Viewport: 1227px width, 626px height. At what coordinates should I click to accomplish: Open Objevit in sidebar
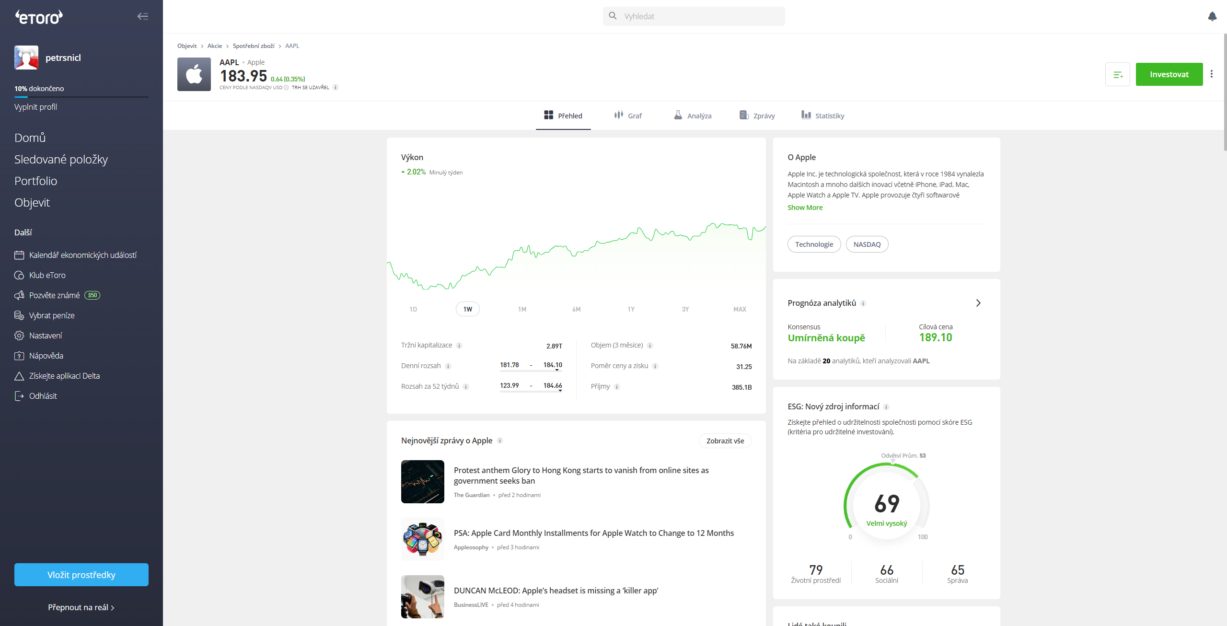click(x=32, y=202)
